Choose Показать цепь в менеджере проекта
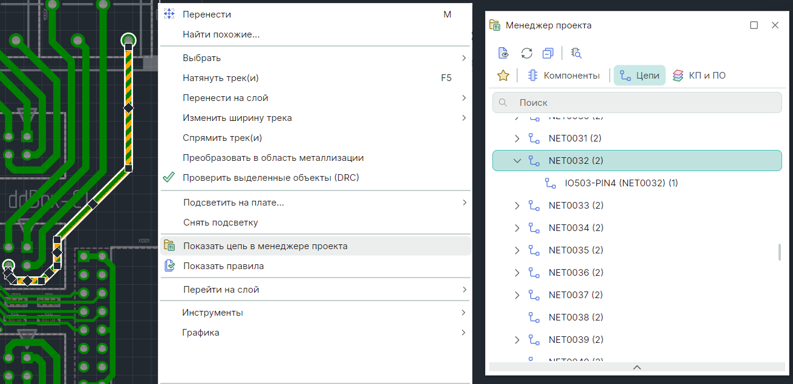793x384 pixels. (x=265, y=246)
